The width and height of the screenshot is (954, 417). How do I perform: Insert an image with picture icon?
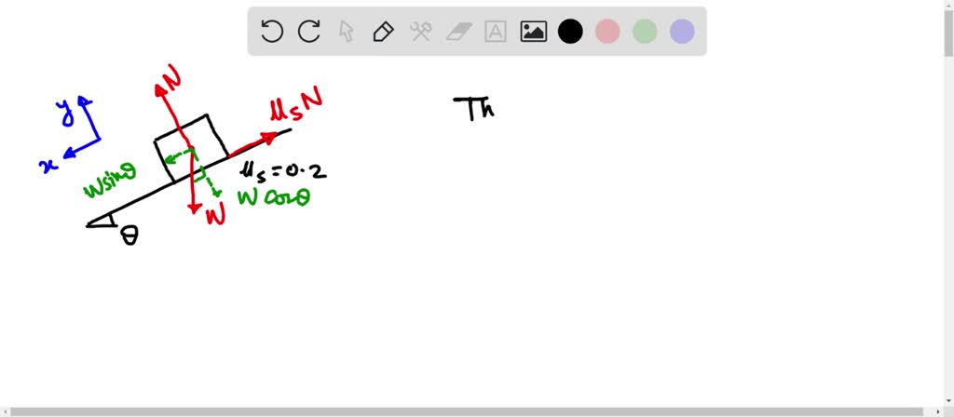point(533,31)
